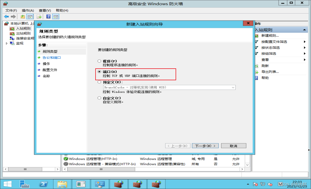Open 按状态筛选 submenu in actions pane
This screenshot has height=189, width=311.
click(x=271, y=48)
